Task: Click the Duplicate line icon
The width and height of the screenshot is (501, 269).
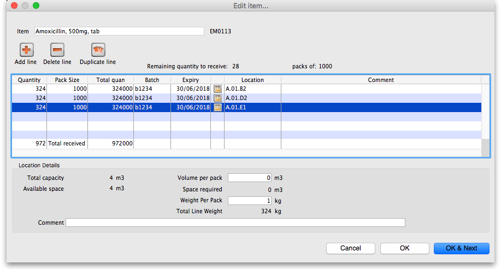Action: (x=98, y=50)
